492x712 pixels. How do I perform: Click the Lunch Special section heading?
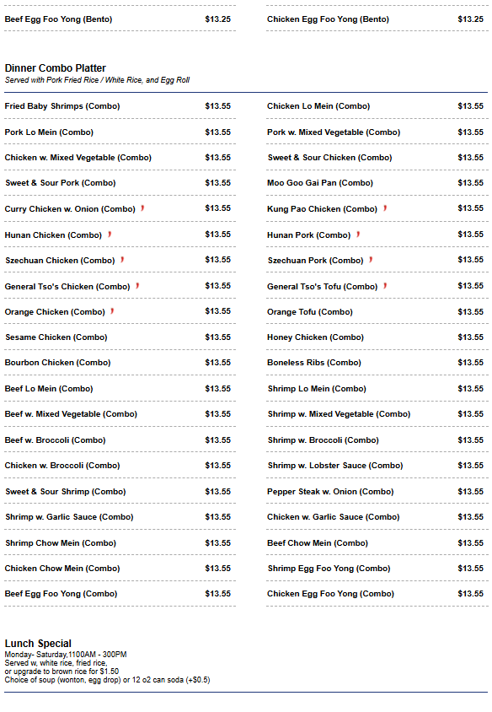point(38,644)
